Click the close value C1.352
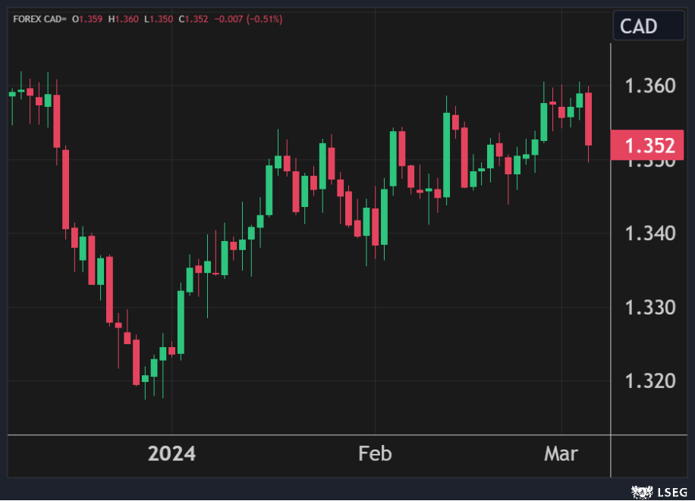Screen dimensions: 695x501 193,19
